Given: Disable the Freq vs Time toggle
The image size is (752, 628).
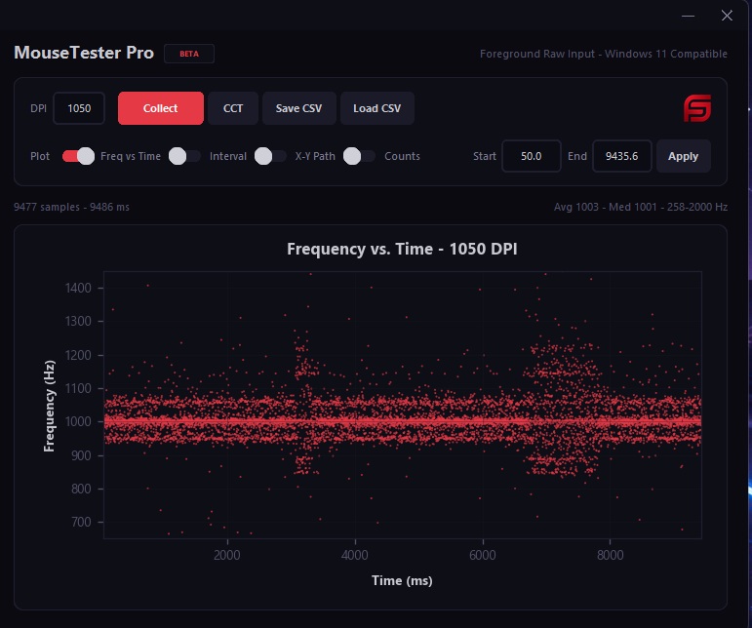Looking at the screenshot, I should (x=78, y=156).
